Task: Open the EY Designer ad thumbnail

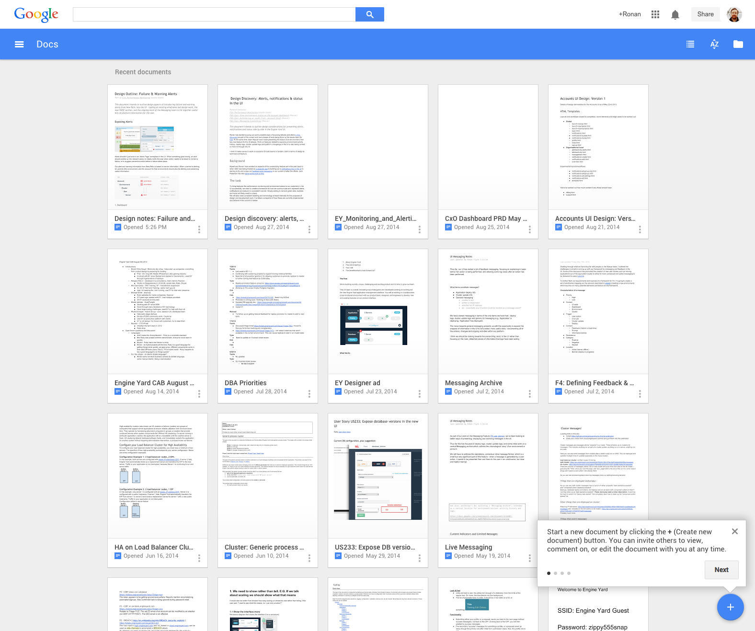Action: pyautogui.click(x=378, y=311)
